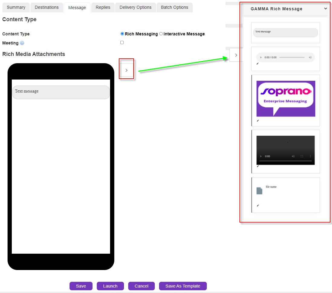Click the Save As Template button
Viewport: 332px width, 293px height.
[183, 286]
